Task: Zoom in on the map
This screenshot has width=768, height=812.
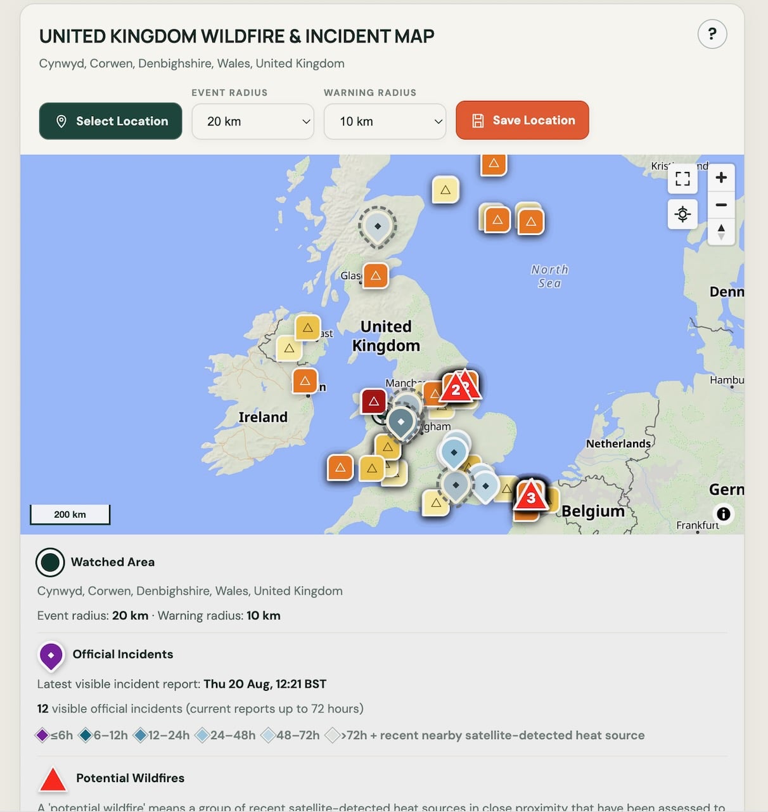Action: 721,178
